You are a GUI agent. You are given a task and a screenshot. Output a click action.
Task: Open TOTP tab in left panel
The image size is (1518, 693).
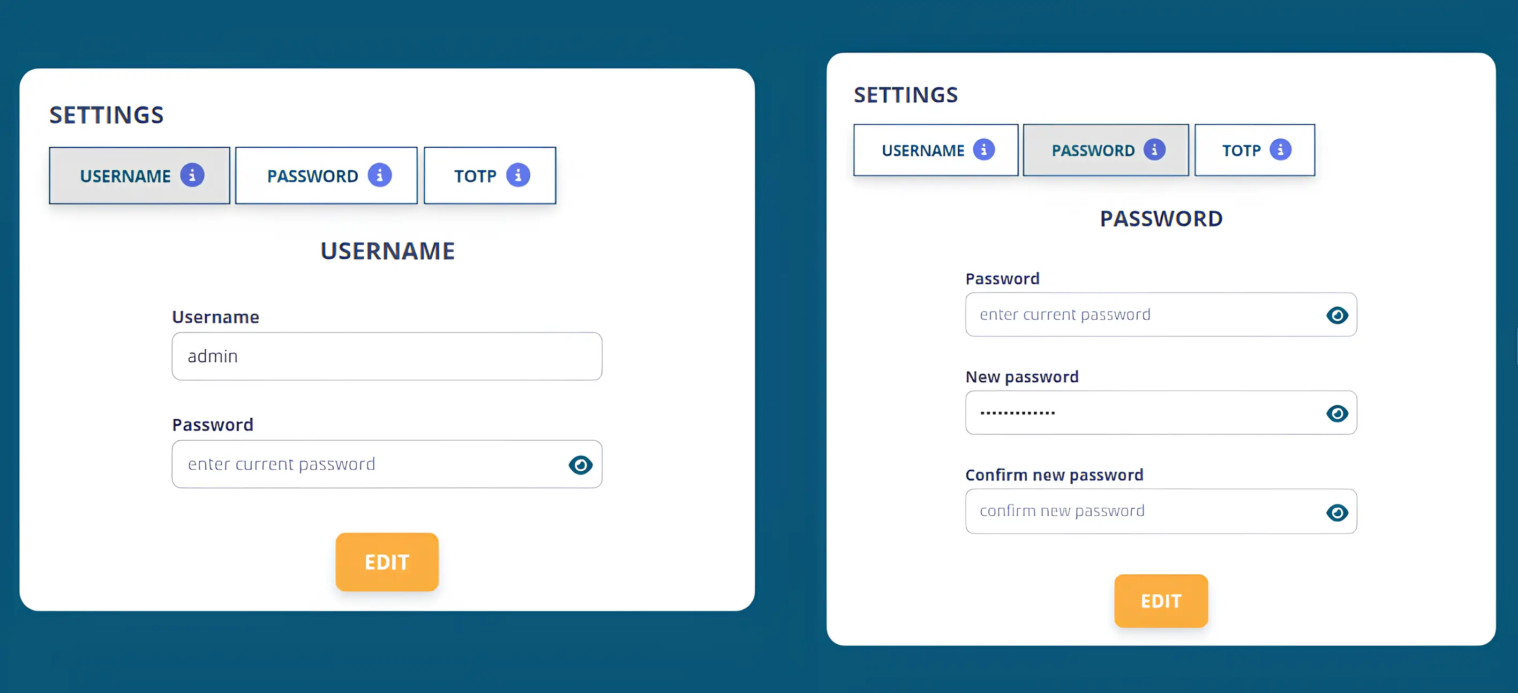coord(490,176)
